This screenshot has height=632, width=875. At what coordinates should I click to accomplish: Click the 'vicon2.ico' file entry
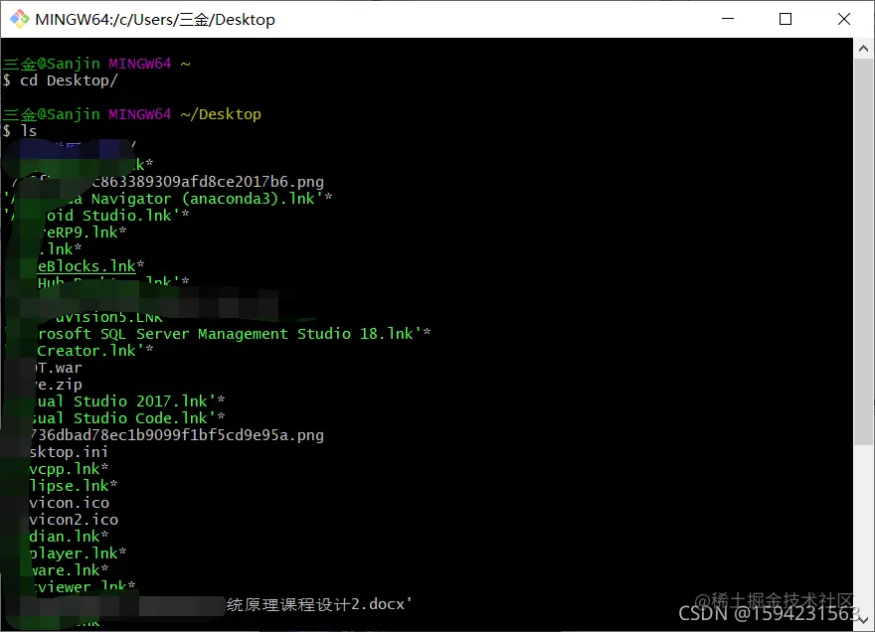[x=74, y=520]
